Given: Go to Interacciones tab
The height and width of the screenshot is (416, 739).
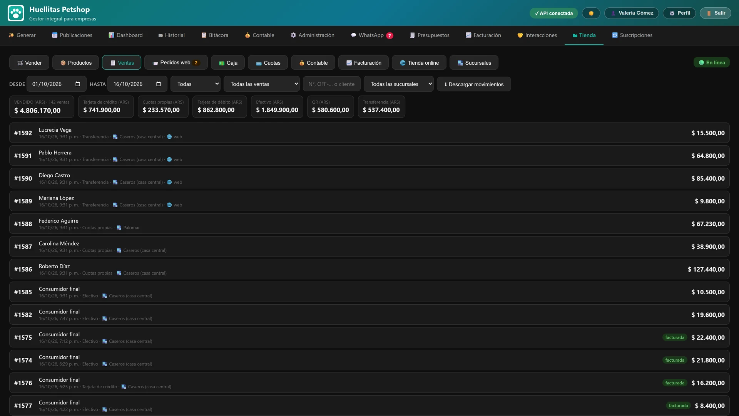Looking at the screenshot, I should (537, 35).
